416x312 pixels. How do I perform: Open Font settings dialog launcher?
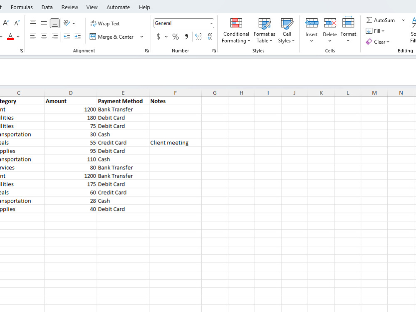click(x=22, y=51)
